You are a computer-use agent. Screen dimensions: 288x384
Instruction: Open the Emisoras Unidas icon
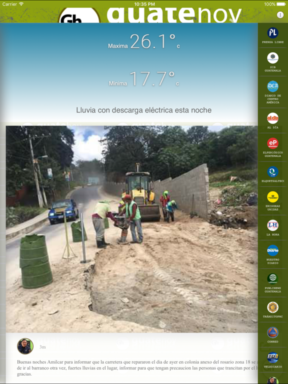click(272, 197)
